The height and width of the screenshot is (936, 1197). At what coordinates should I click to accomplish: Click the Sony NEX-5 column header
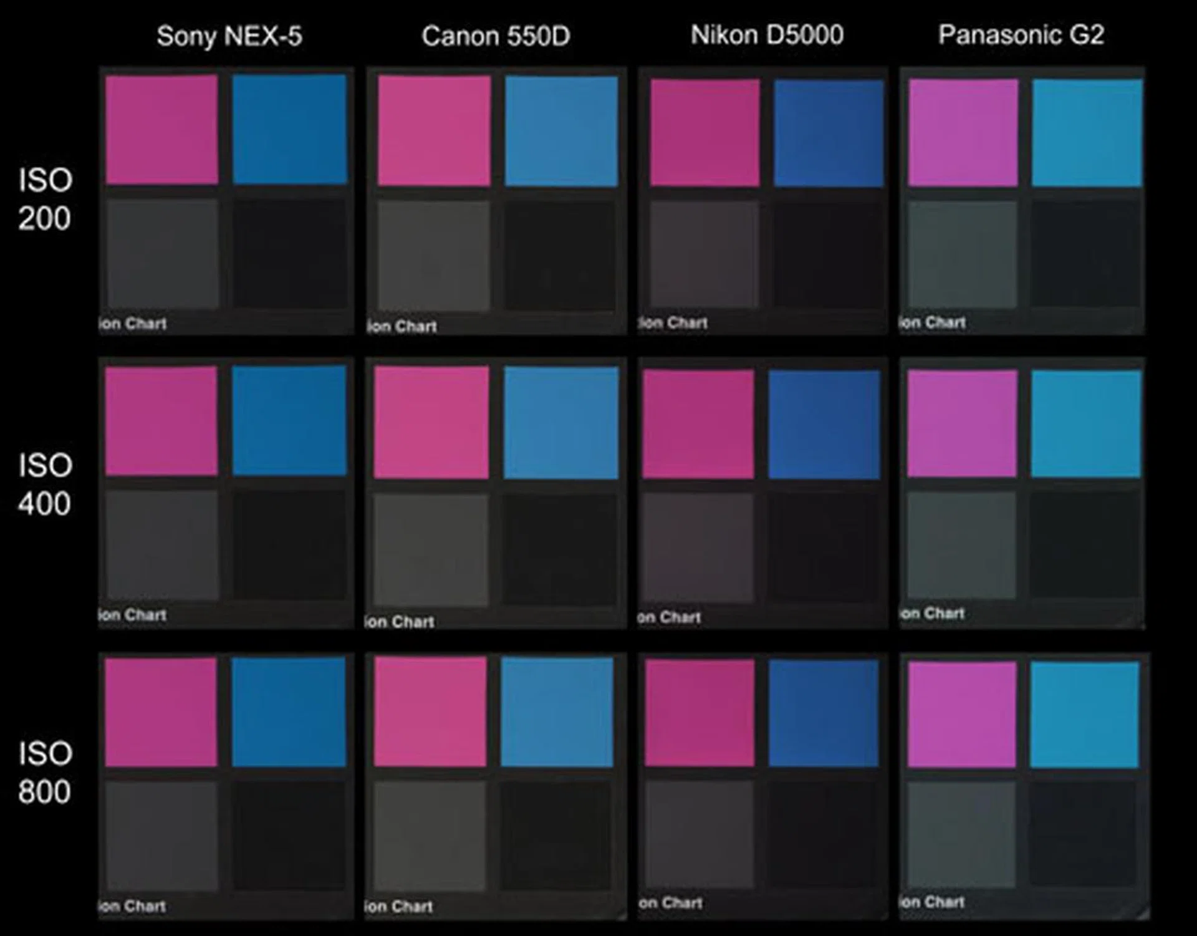(229, 36)
